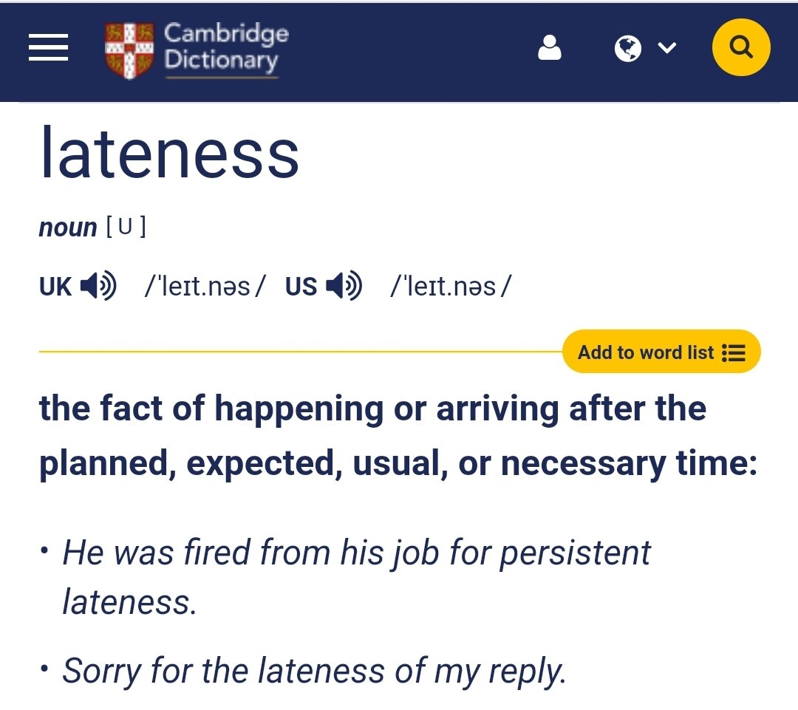Open the user account icon
Screen dimensions: 798x710
pos(549,49)
